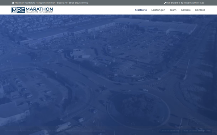This screenshot has width=217, height=135.
Task: Click the Alle Cookies akzeptieren button
Action: 197,131
